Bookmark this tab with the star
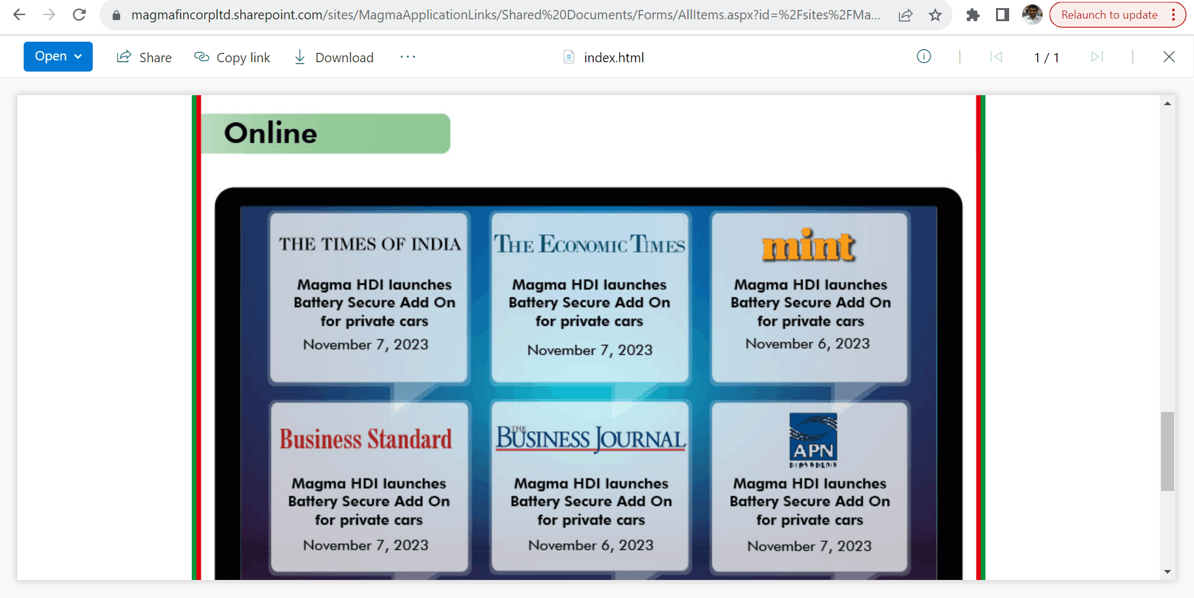 point(935,15)
